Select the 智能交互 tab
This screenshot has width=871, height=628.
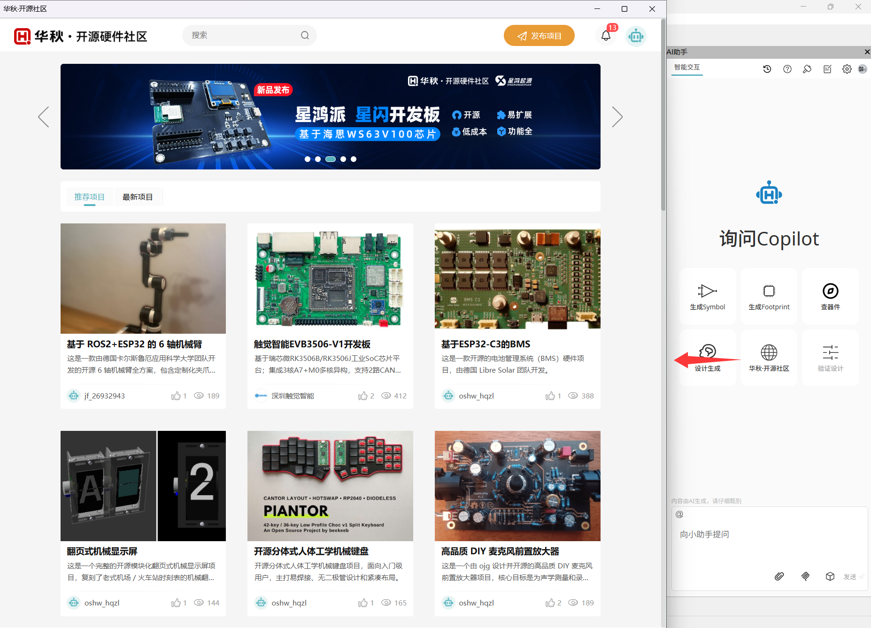coord(687,67)
